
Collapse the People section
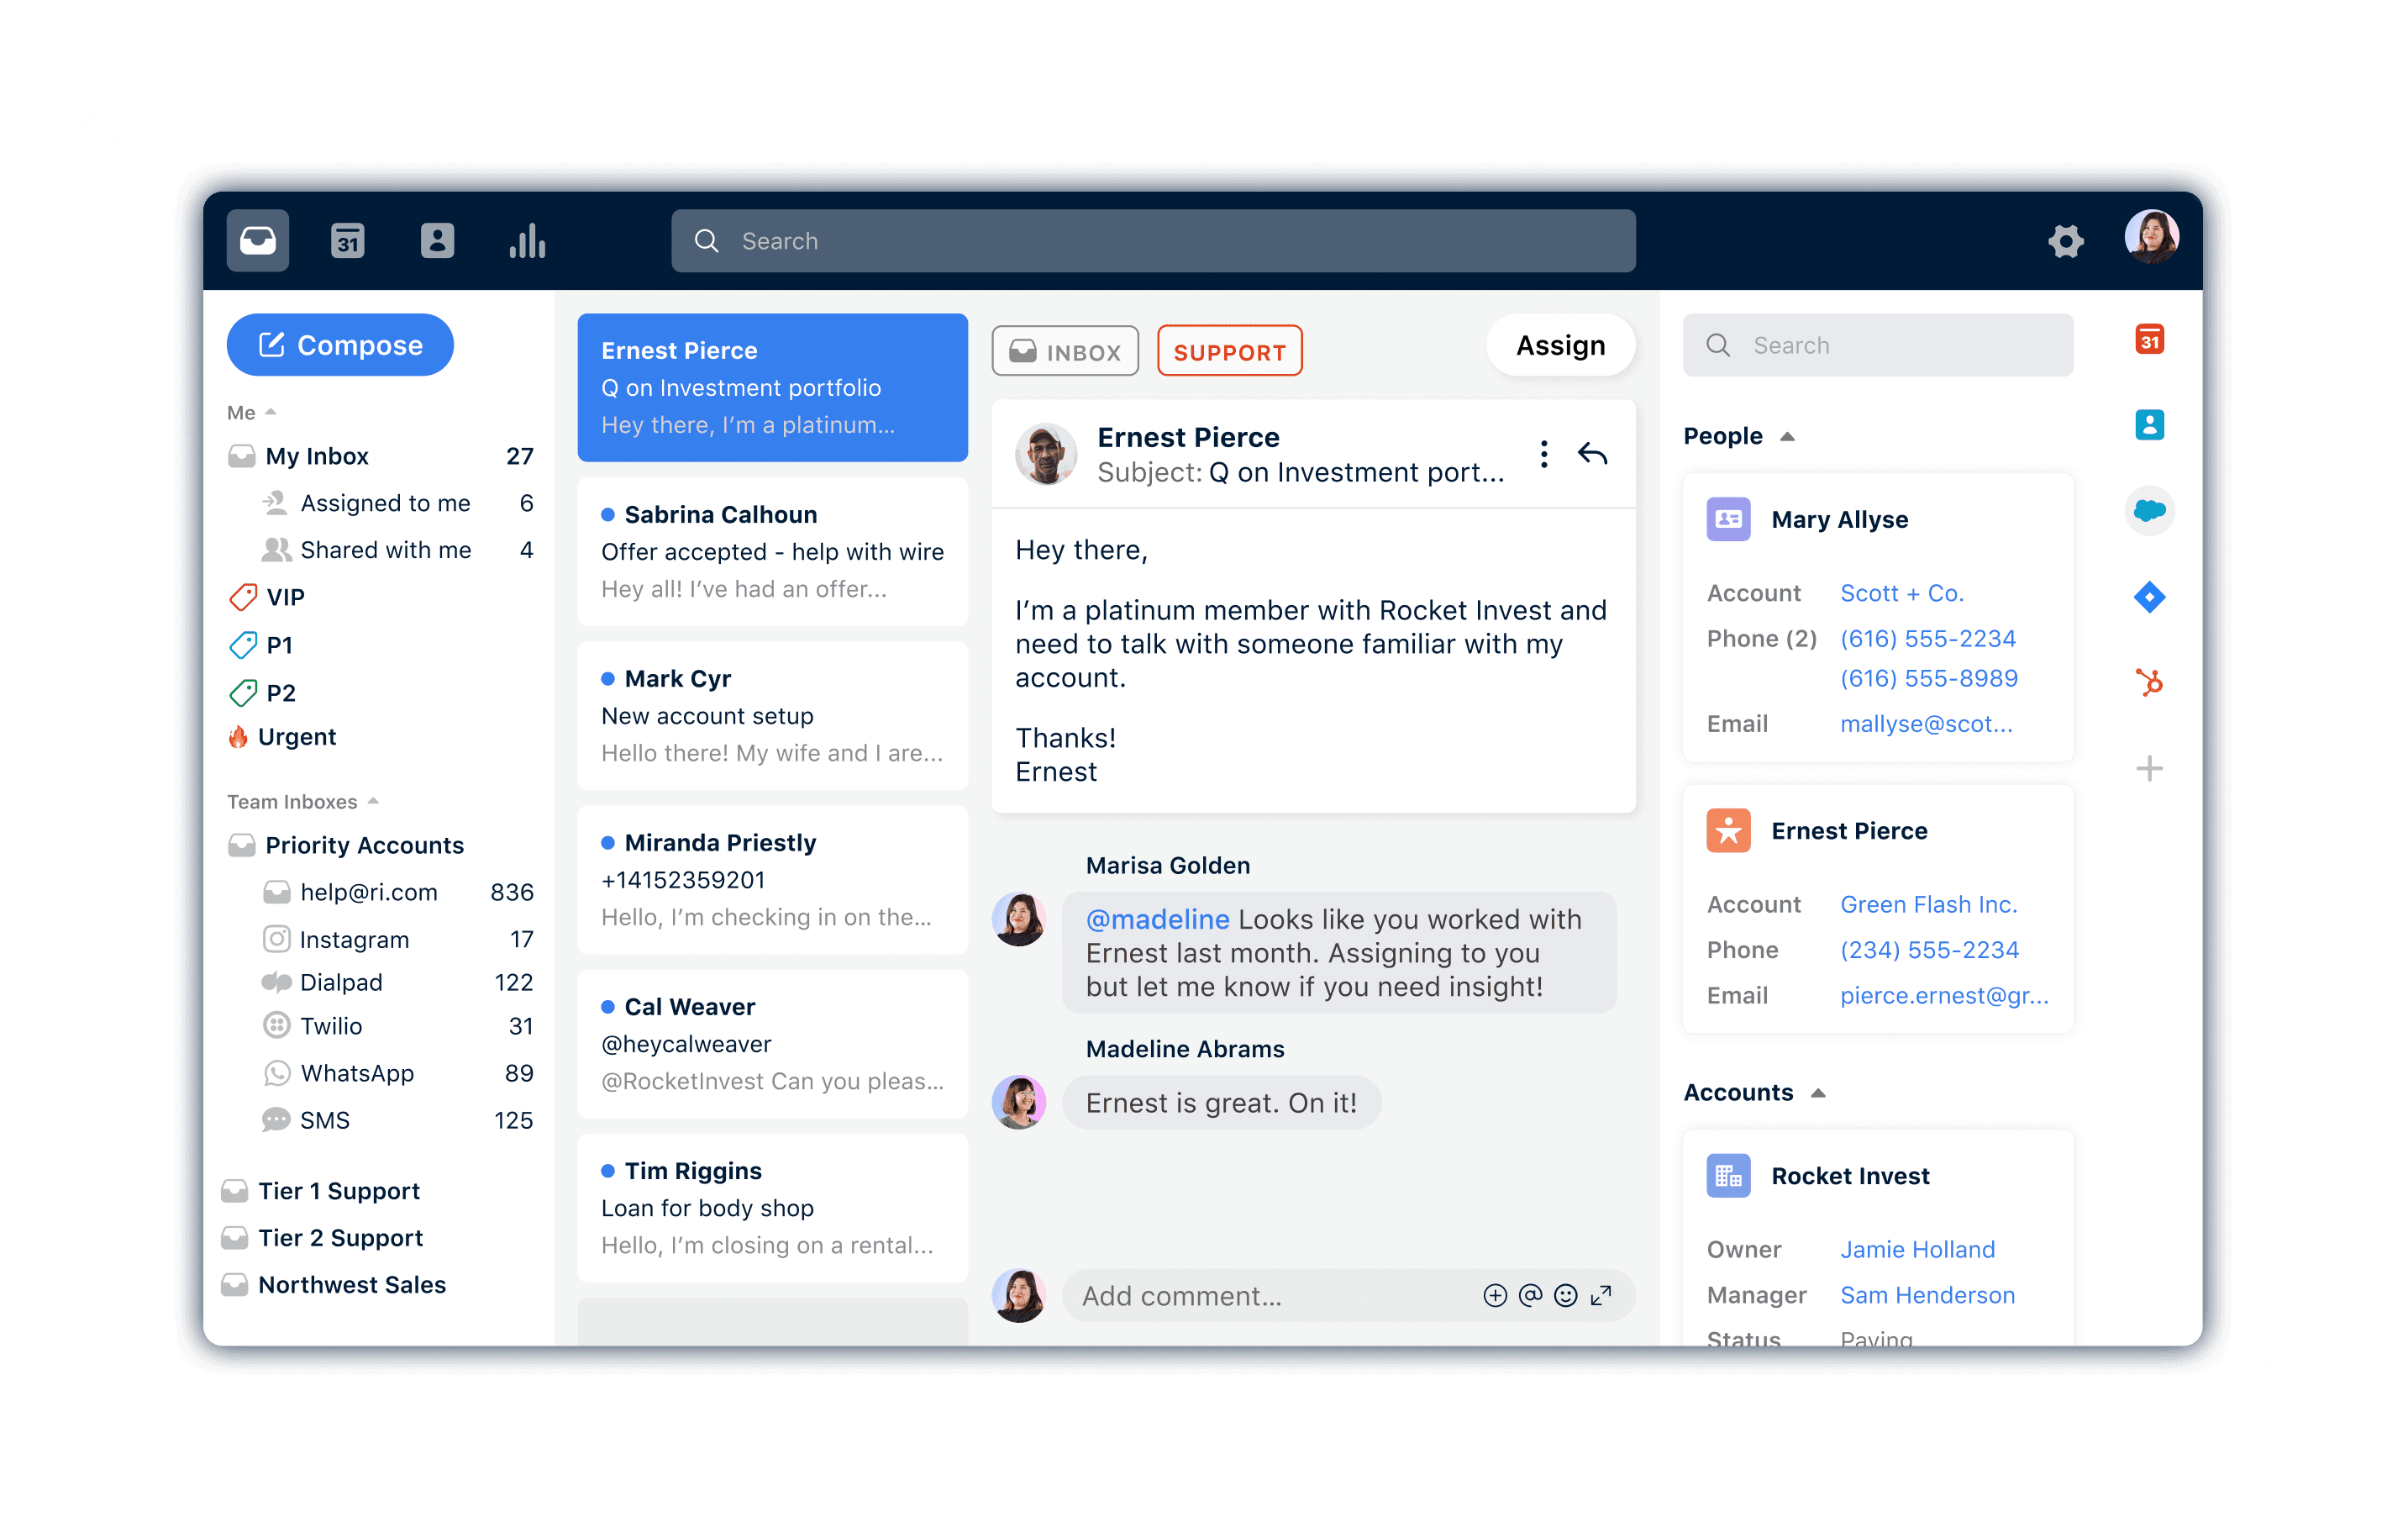pos(1787,437)
